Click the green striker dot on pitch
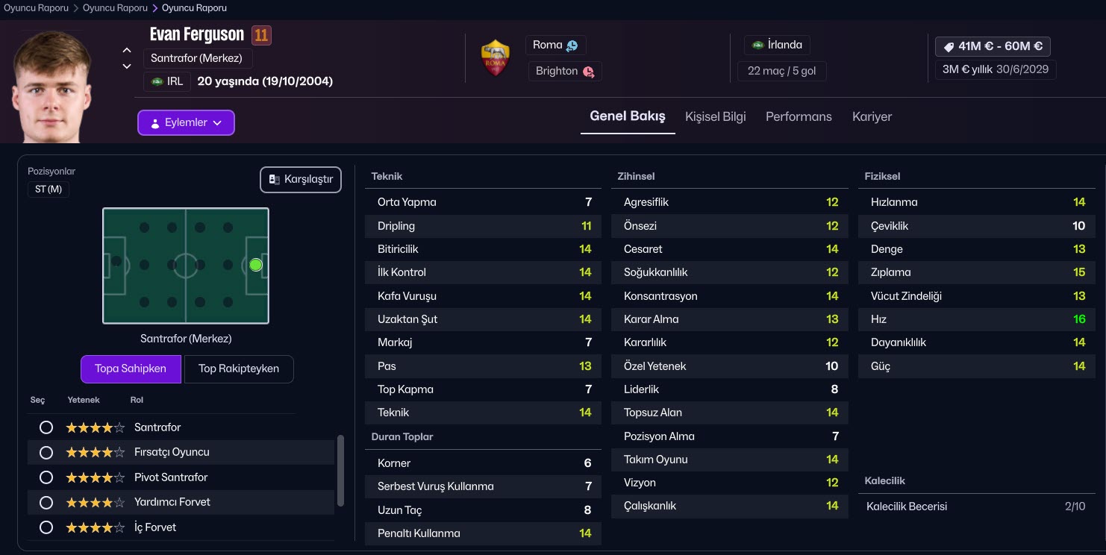This screenshot has height=555, width=1106. [x=256, y=265]
